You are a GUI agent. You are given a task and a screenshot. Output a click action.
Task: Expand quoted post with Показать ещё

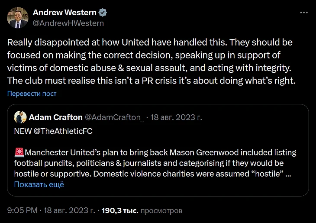[x=39, y=184]
